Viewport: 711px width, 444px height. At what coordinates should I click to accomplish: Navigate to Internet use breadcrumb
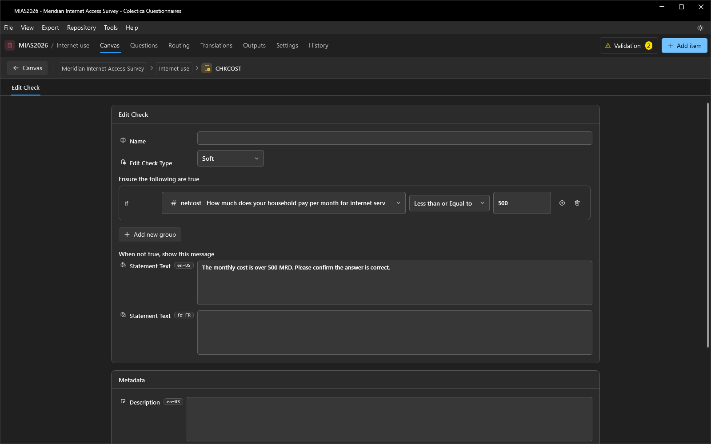(x=174, y=68)
